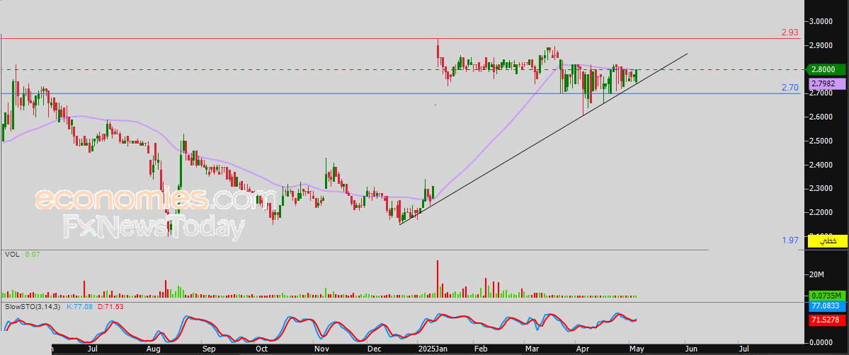Click the red 71.5278 stochastic tag

coord(826,320)
